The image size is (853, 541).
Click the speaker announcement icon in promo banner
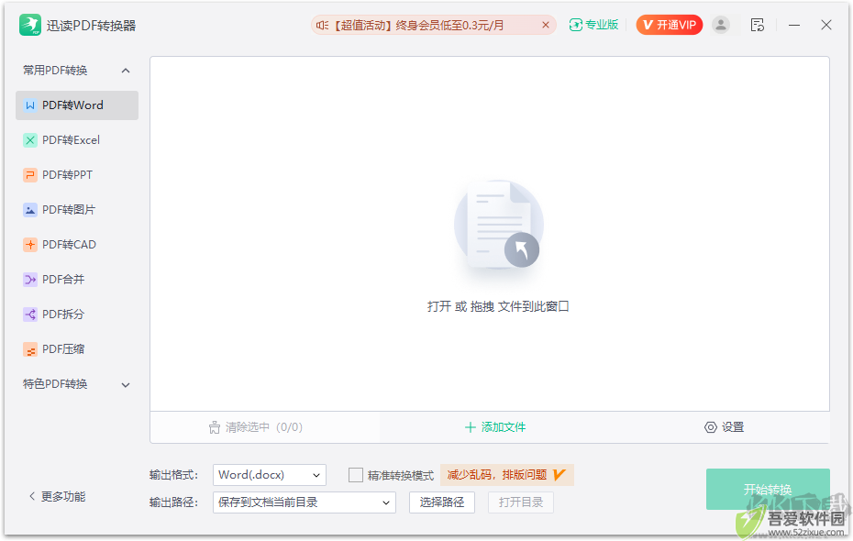tap(322, 25)
